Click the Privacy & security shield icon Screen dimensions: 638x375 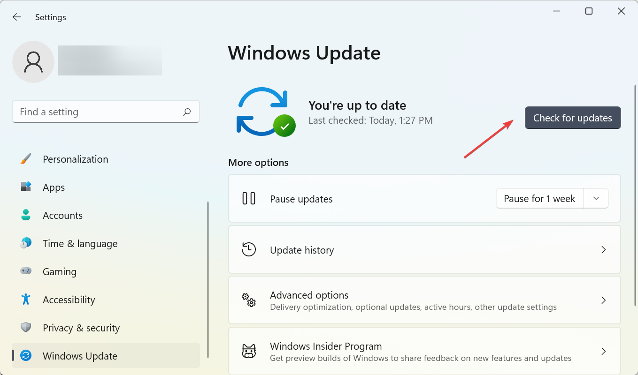tap(26, 328)
